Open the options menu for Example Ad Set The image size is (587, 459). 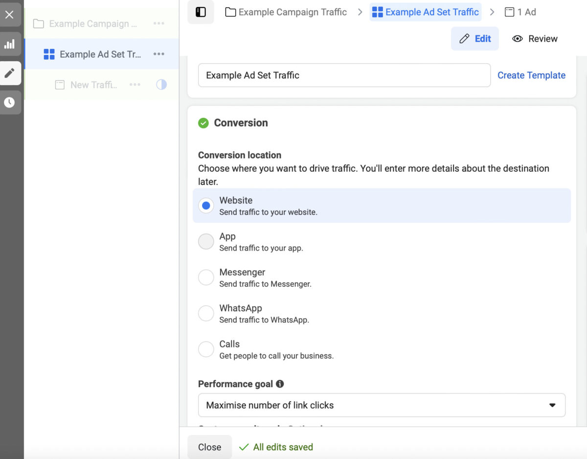(x=158, y=54)
